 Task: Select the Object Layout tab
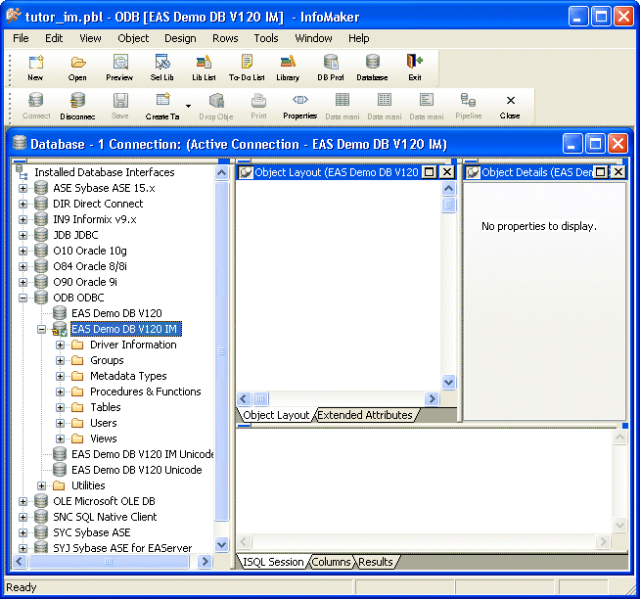276,415
